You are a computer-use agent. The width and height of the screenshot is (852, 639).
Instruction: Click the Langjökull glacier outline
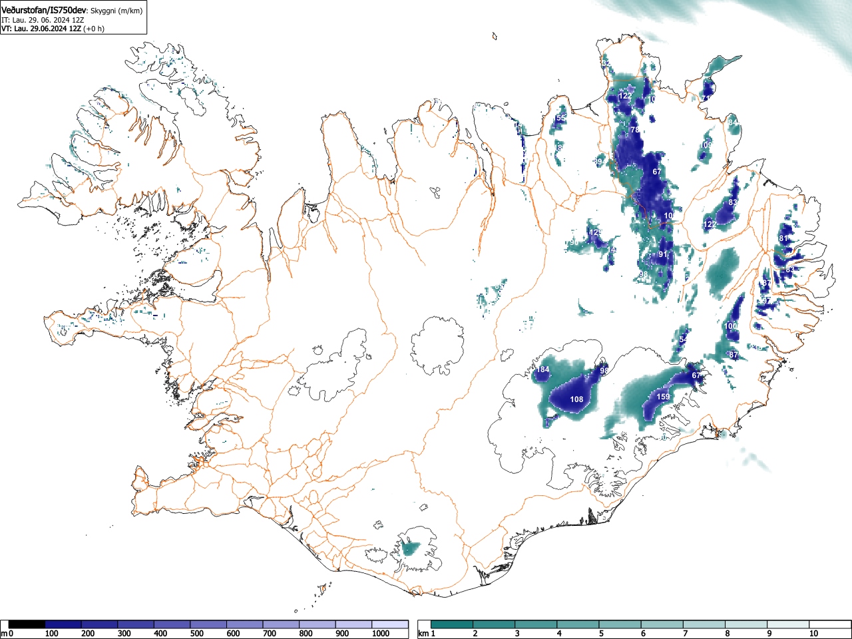tap(335, 365)
